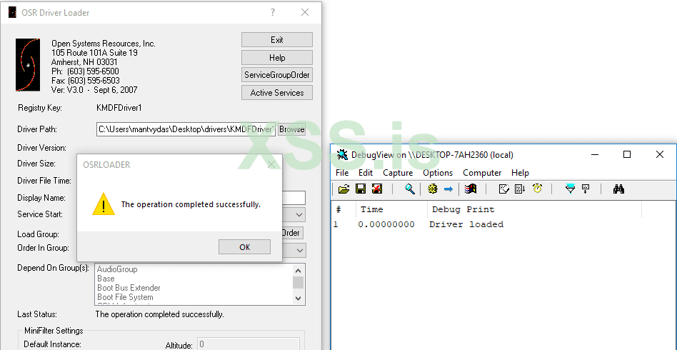Click the ServiceGroupOrder button
The width and height of the screenshot is (677, 350).
pos(277,75)
